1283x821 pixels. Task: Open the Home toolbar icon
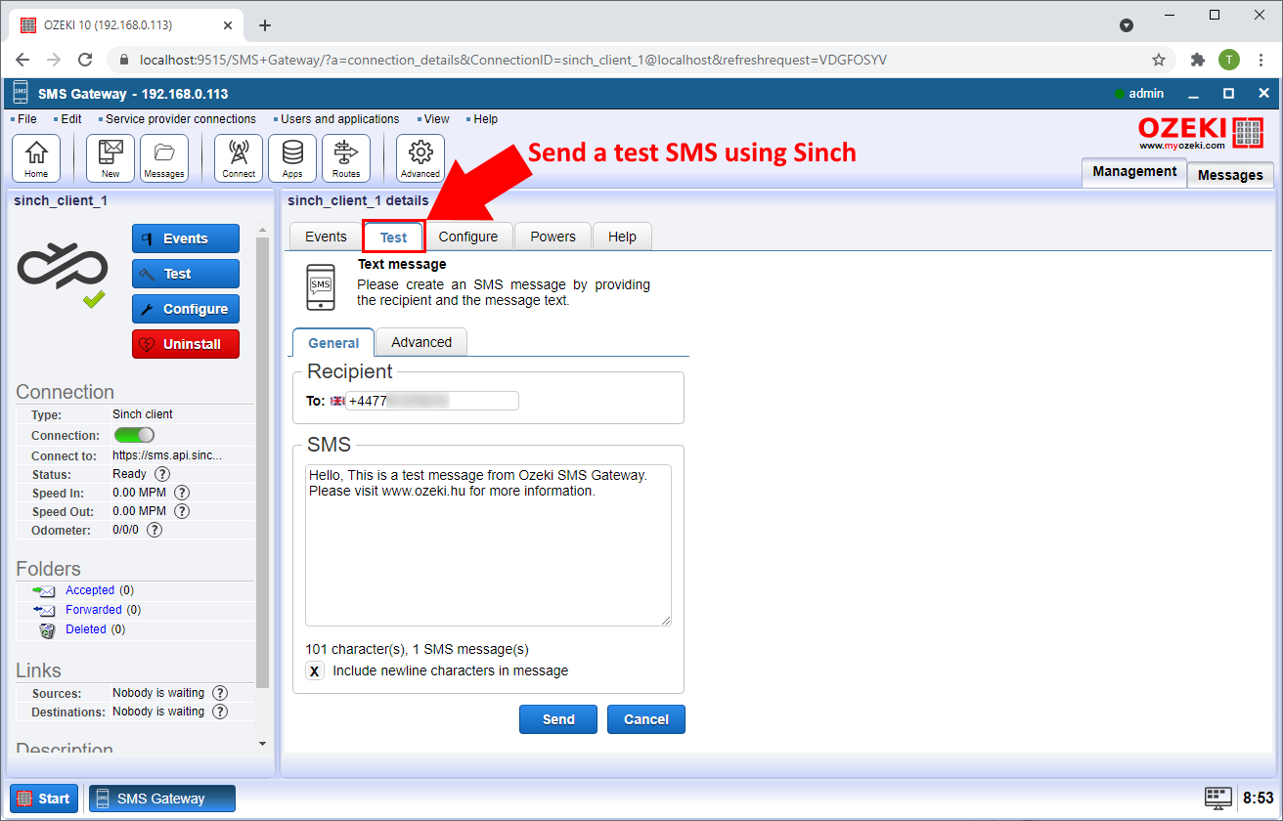pyautogui.click(x=36, y=158)
